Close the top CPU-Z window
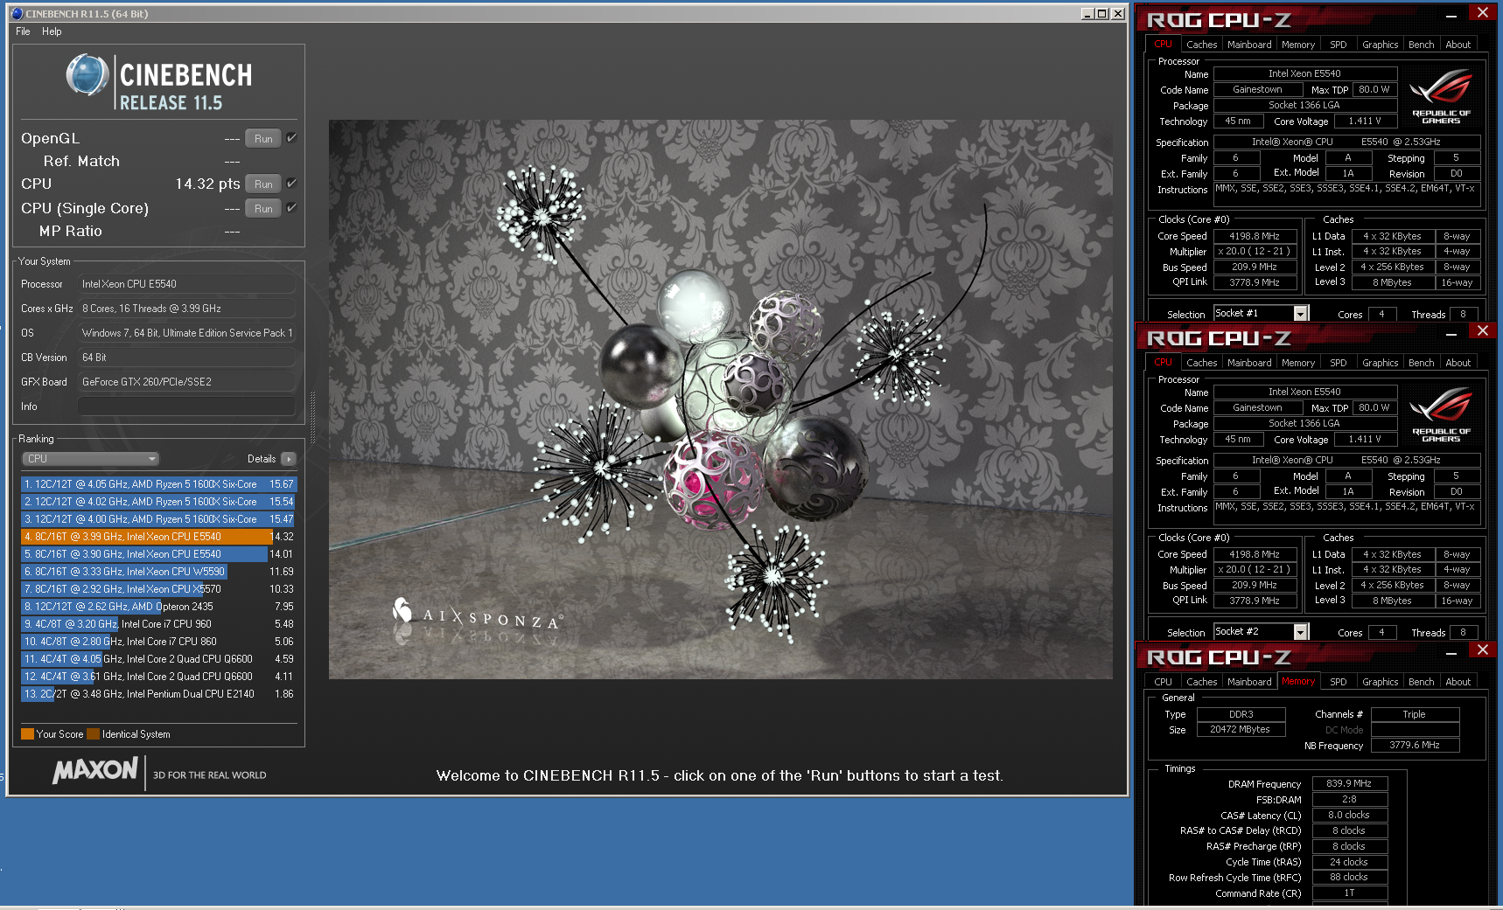Screen dimensions: 1503x910 coord(1482,13)
